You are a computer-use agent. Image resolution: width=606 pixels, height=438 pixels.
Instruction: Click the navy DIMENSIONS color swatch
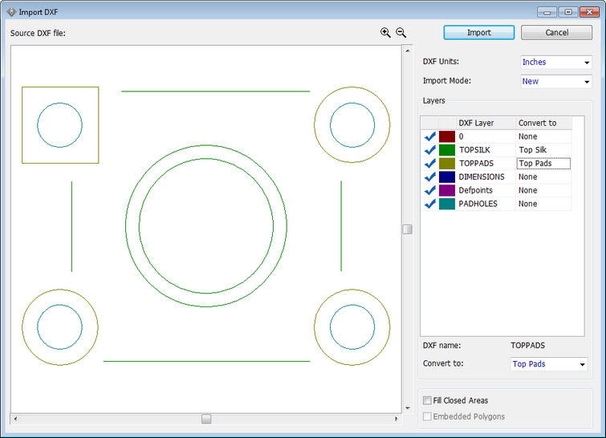(447, 177)
